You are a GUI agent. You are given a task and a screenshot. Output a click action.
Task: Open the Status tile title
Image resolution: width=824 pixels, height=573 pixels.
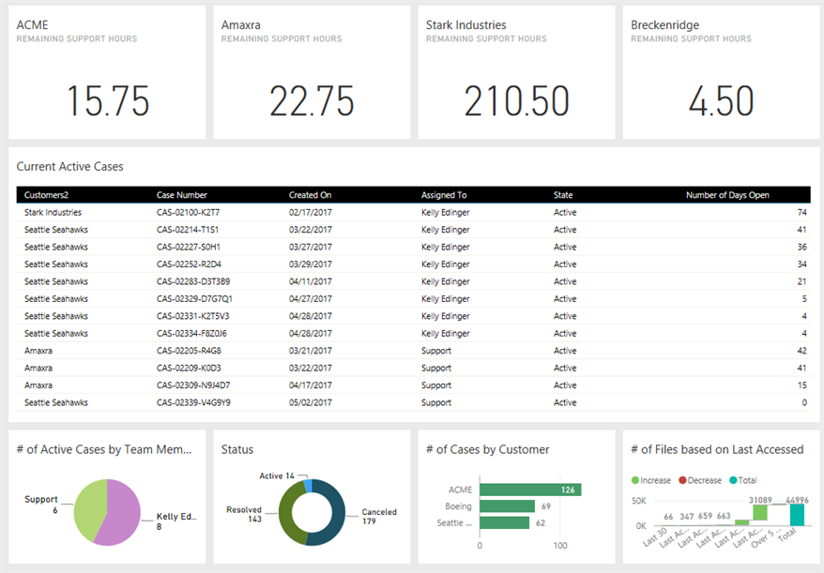point(237,449)
